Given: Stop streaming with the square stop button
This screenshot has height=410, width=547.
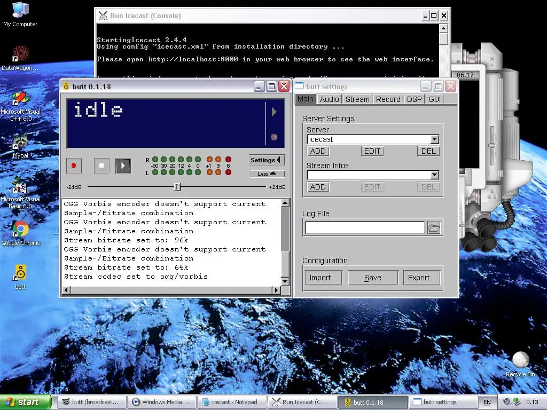Looking at the screenshot, I should 101,165.
